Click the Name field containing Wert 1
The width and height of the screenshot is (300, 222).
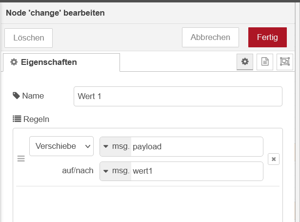(x=178, y=96)
